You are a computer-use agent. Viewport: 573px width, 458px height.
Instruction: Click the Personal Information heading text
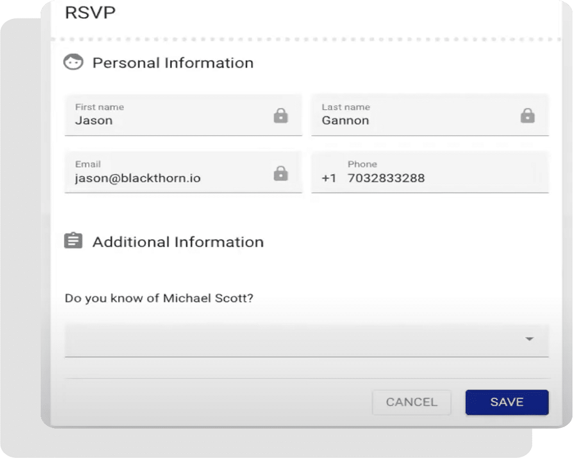click(x=173, y=63)
